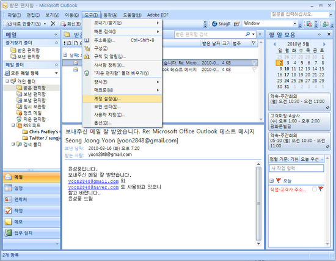
Task: Collapse the Personal Folders (개인 폴더) tree node
Action: (7, 81)
